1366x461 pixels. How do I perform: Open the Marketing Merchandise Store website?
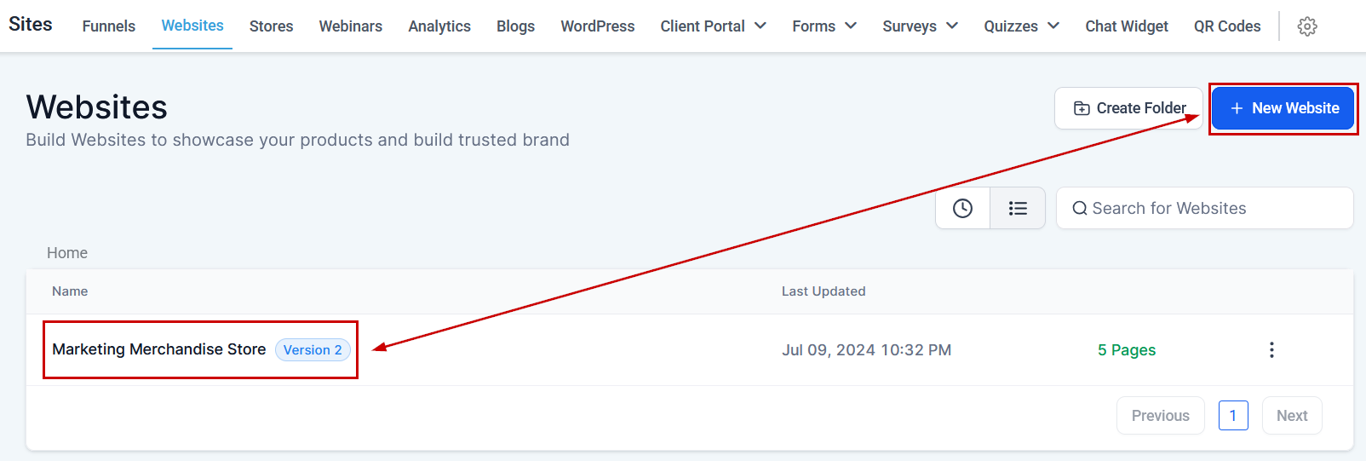point(159,349)
